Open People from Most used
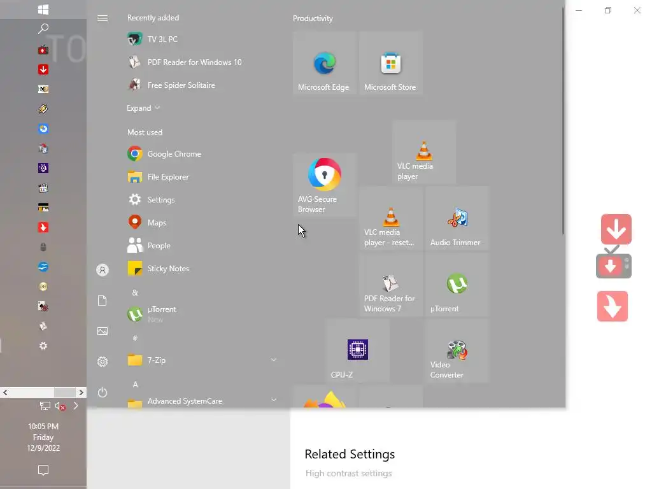 point(202,245)
